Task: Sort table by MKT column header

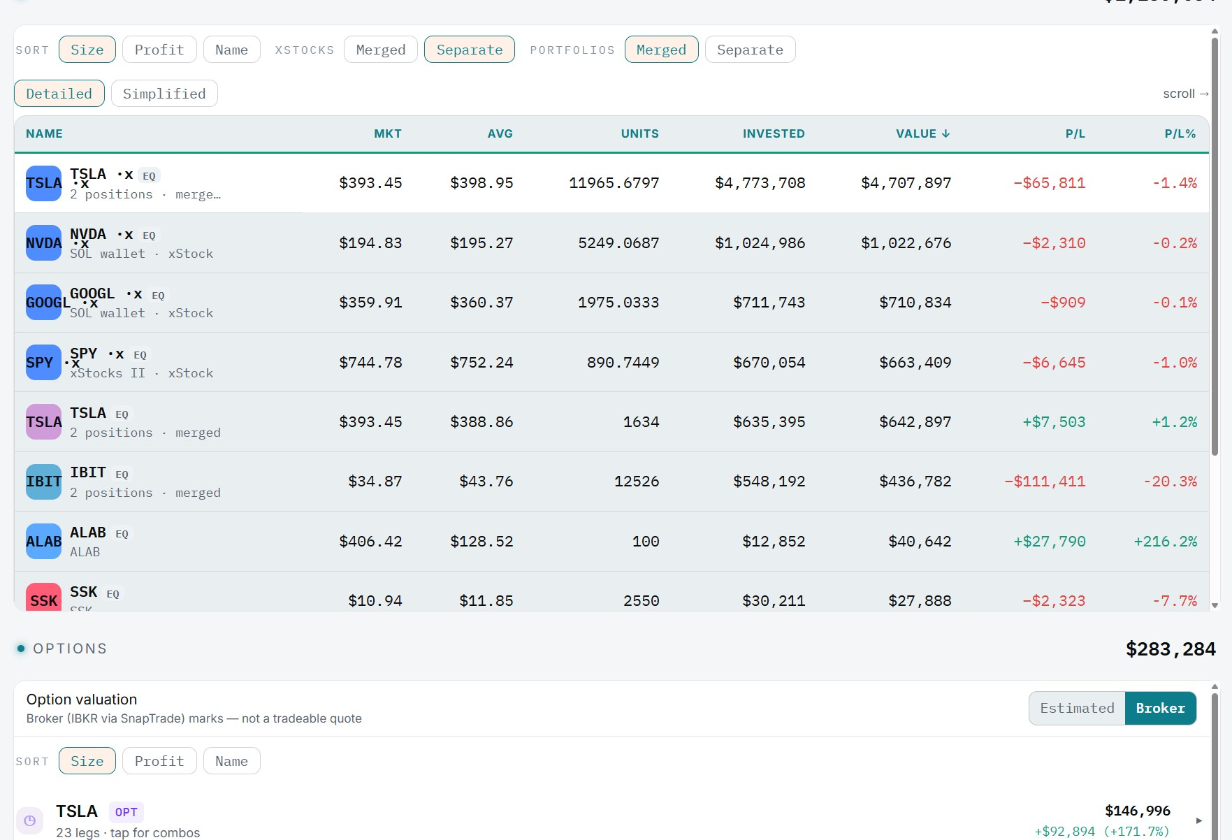Action: tap(388, 133)
